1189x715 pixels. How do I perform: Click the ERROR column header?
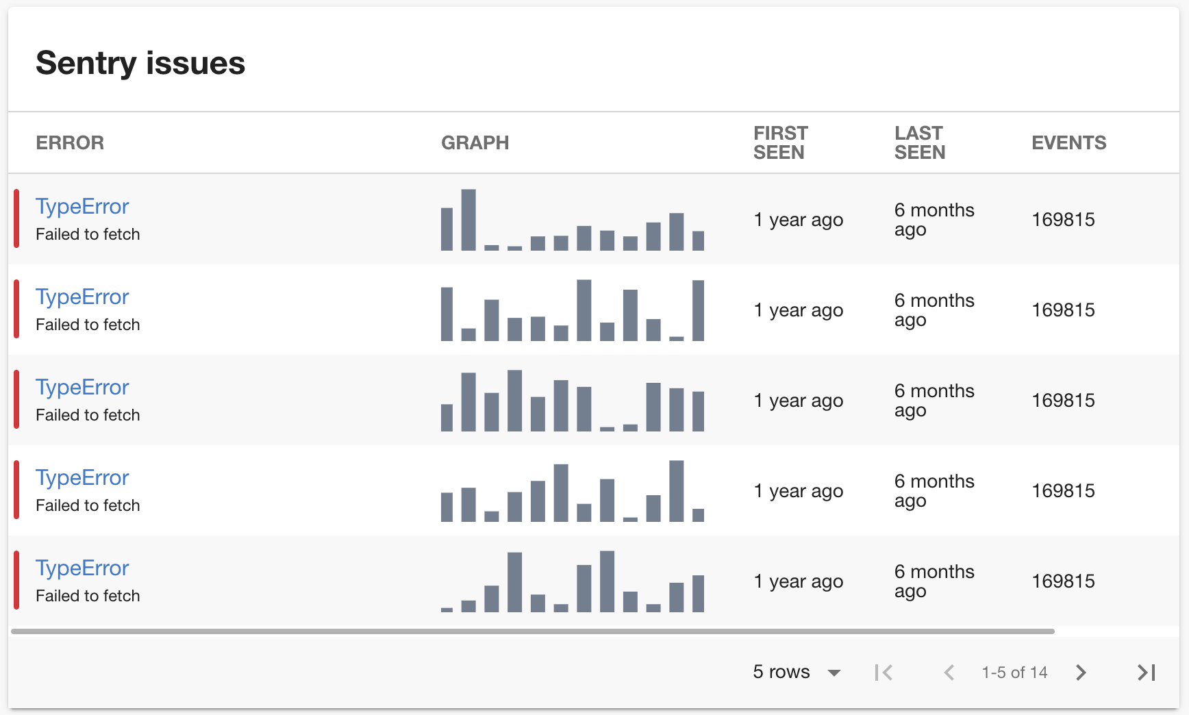(x=70, y=142)
